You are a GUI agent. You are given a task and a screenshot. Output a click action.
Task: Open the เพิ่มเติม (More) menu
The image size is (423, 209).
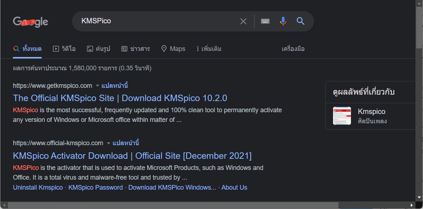coord(209,49)
